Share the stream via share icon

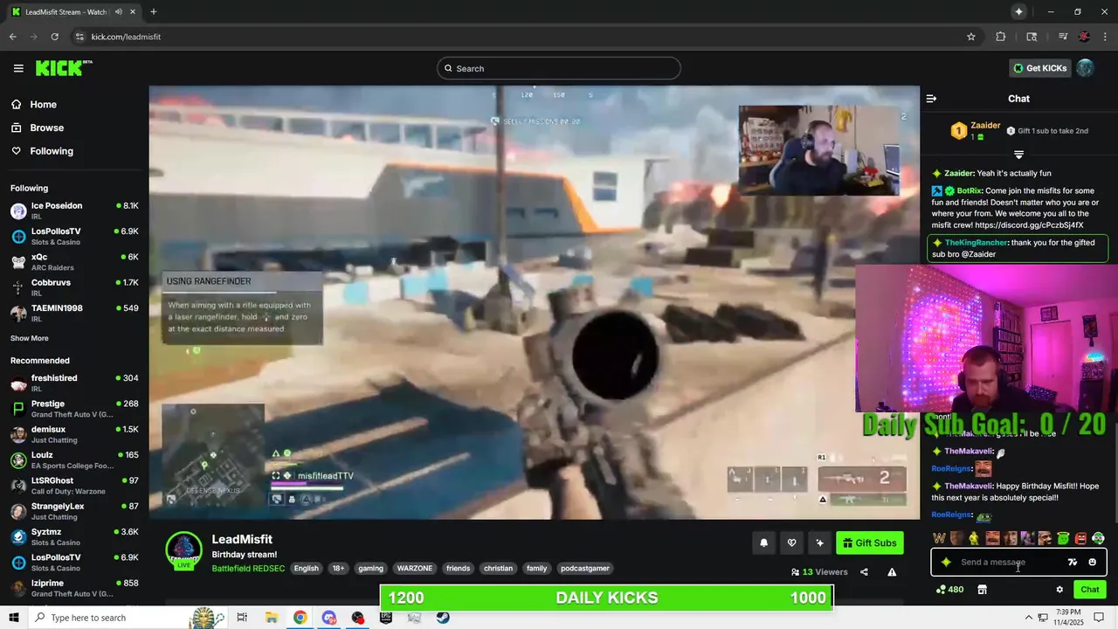click(864, 572)
